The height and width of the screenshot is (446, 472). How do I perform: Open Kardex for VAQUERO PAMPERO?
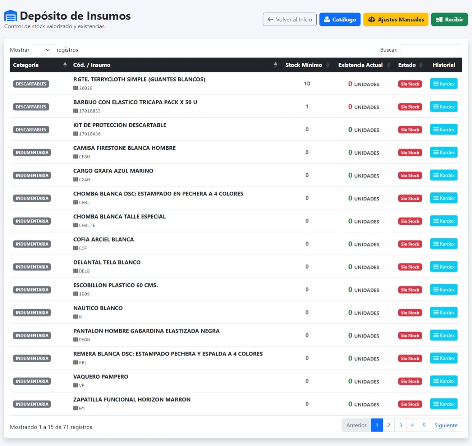(444, 381)
